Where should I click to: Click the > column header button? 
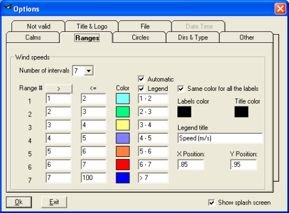pyautogui.click(x=59, y=89)
